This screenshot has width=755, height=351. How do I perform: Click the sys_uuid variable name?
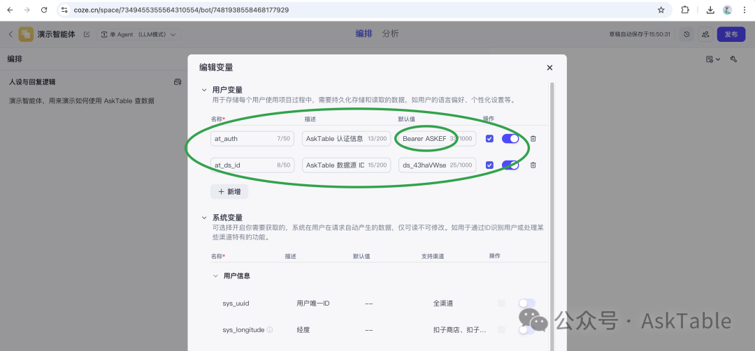tap(236, 304)
